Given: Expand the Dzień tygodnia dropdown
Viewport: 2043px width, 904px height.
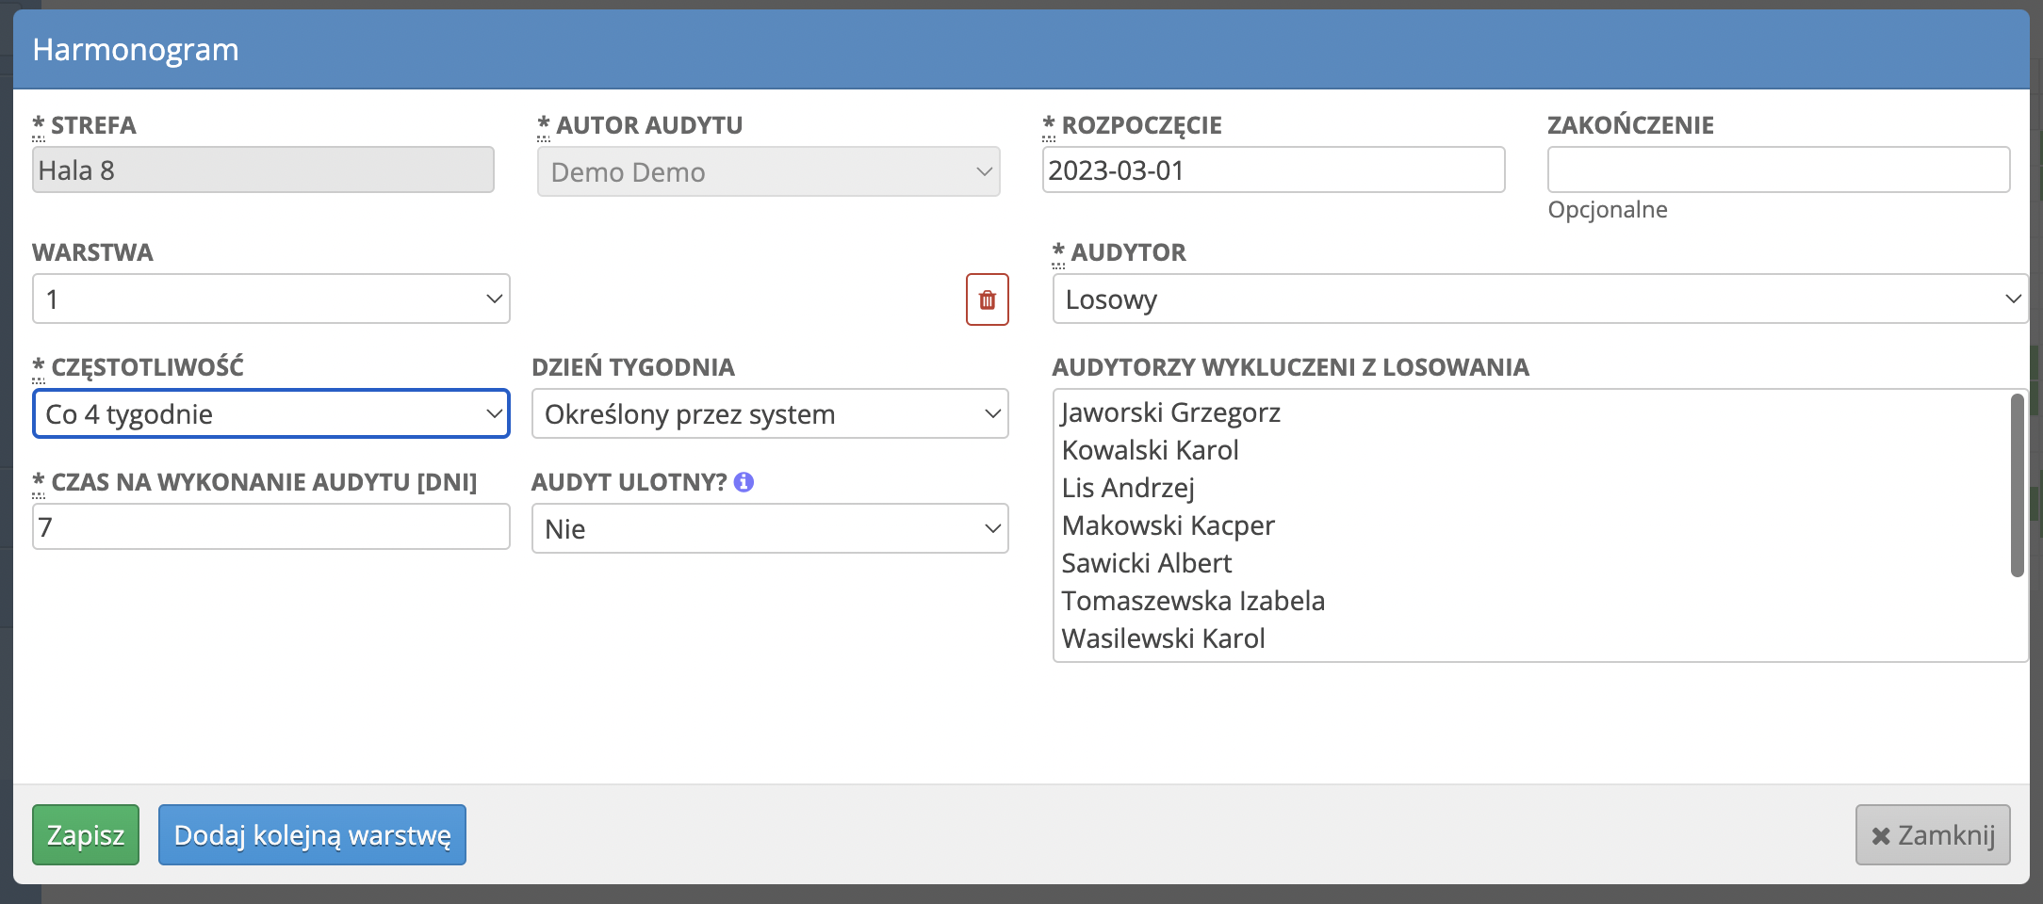Looking at the screenshot, I should (x=770, y=414).
